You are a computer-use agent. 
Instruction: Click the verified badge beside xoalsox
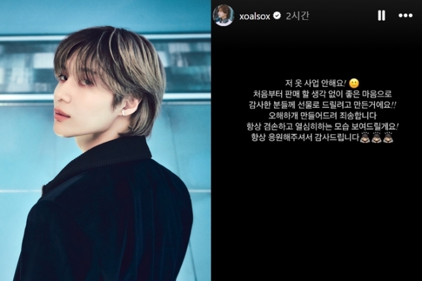coord(277,16)
